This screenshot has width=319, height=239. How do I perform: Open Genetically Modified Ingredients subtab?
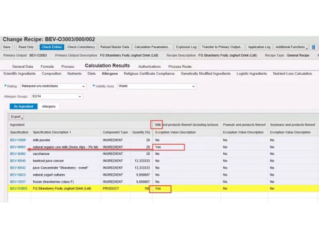205,73
